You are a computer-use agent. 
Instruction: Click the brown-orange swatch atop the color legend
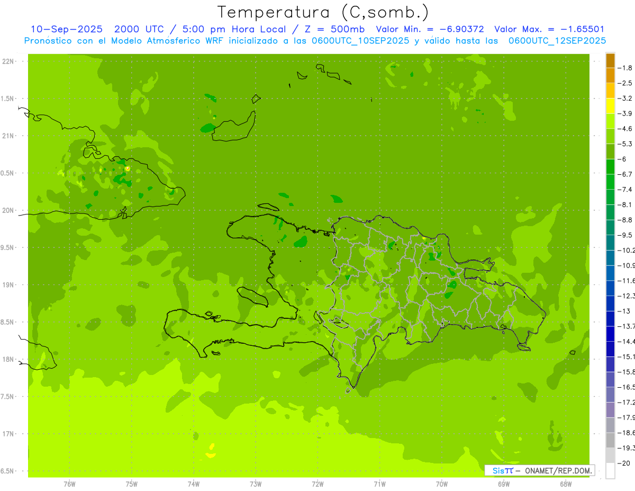(610, 60)
